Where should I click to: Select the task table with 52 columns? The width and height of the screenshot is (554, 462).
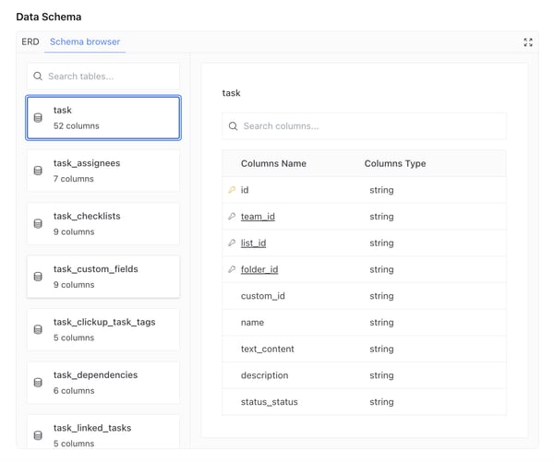tap(103, 118)
